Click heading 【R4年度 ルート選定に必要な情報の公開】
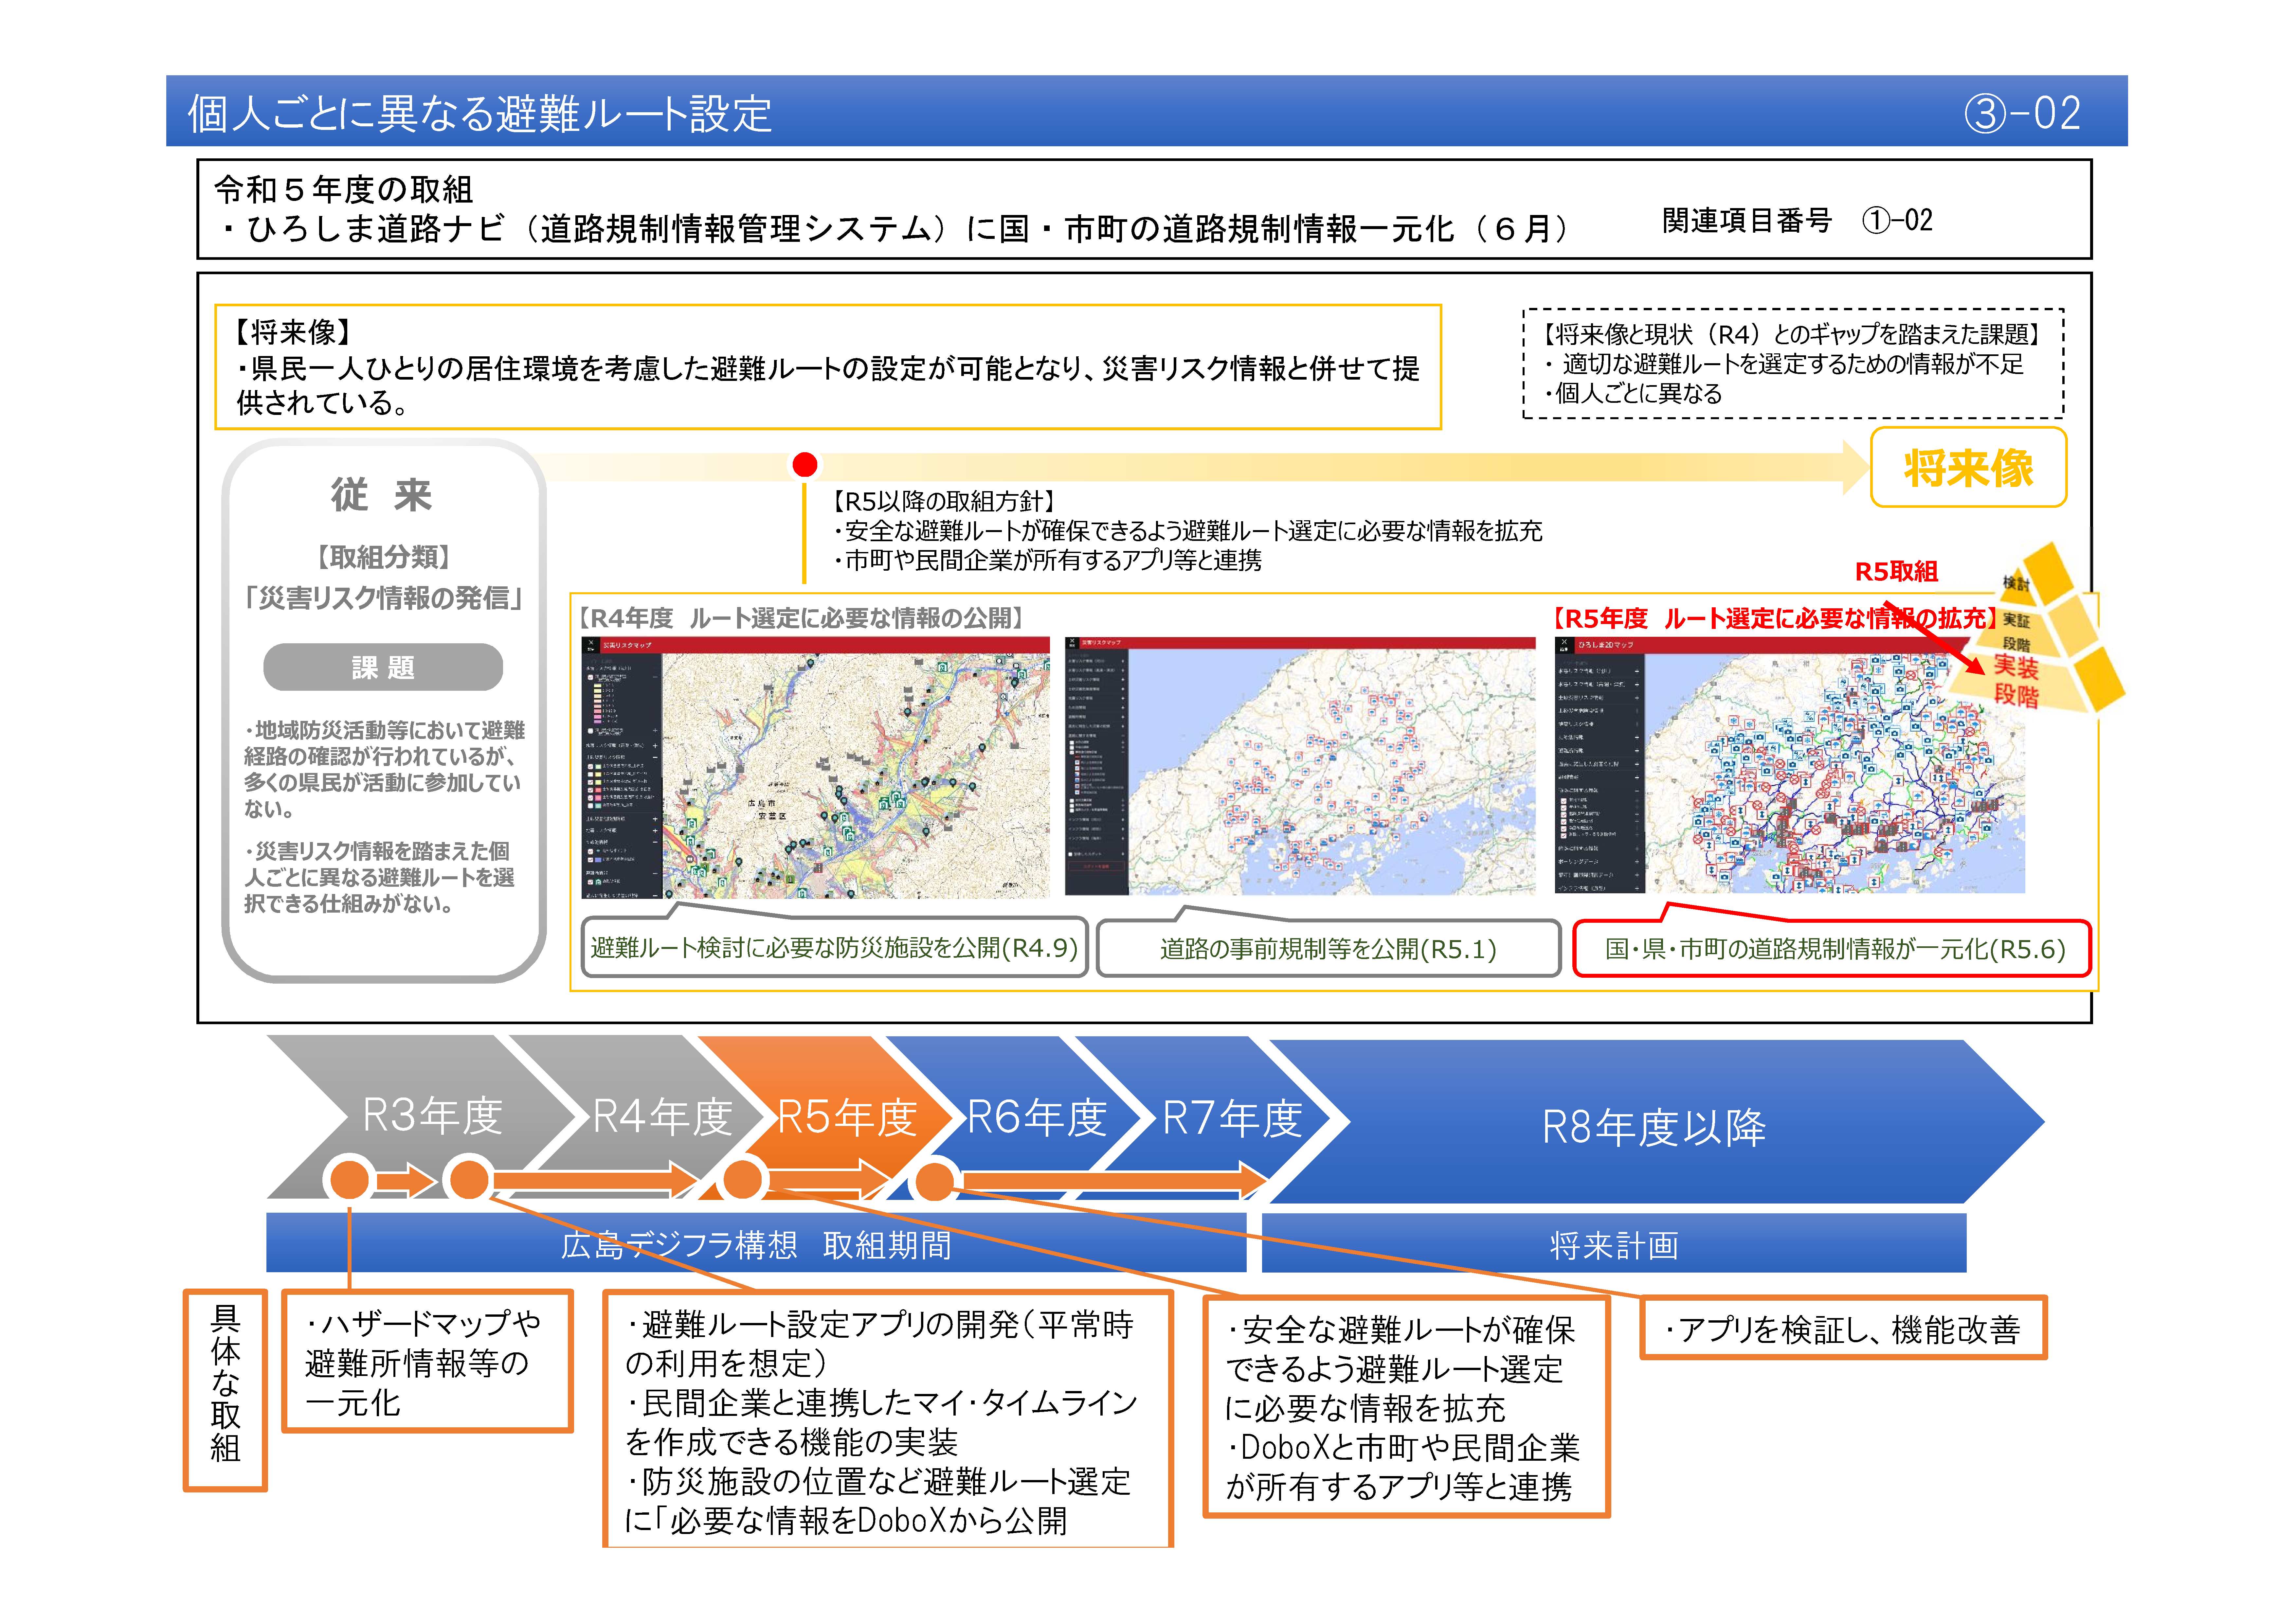Screen dimensions: 2296x1623 tap(801, 618)
